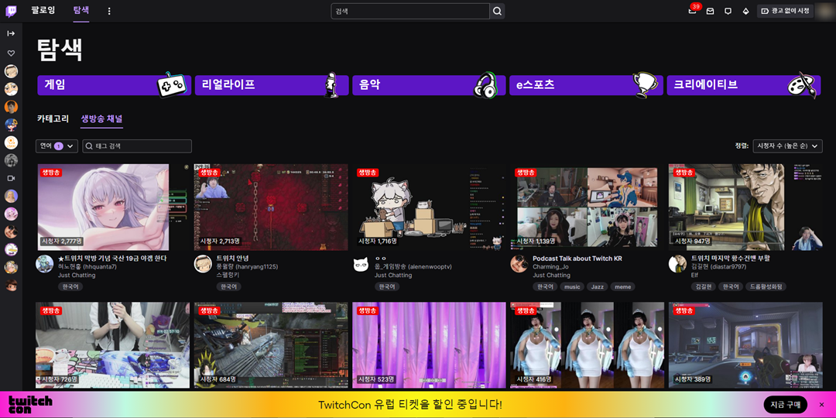This screenshot has height=418, width=836.
Task: Close the TwitchCon promo banner
Action: click(x=821, y=405)
